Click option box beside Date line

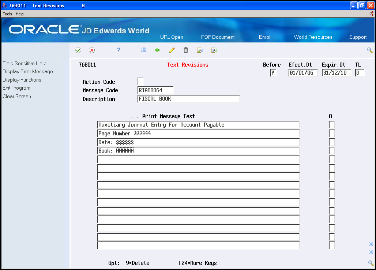(x=332, y=142)
